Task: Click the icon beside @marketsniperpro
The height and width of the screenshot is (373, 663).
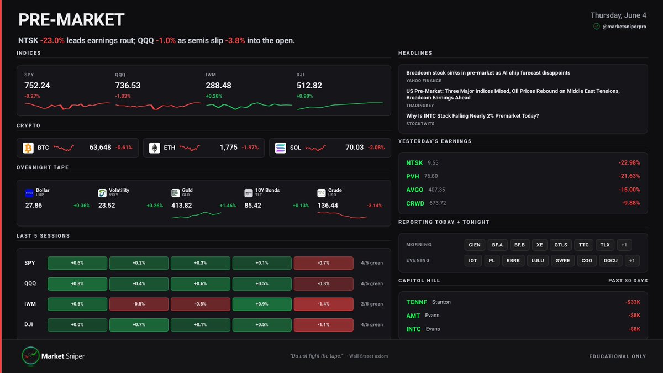Action: pyautogui.click(x=597, y=27)
